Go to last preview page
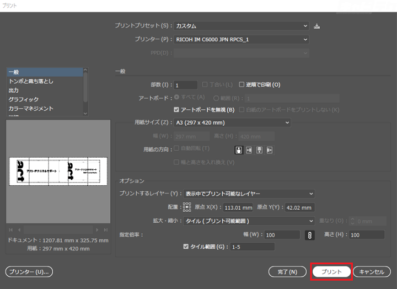397x289 pixels. pos(105,230)
